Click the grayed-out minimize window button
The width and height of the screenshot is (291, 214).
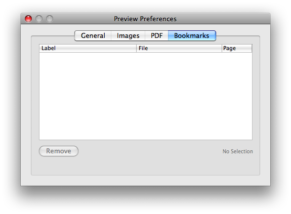coord(39,19)
